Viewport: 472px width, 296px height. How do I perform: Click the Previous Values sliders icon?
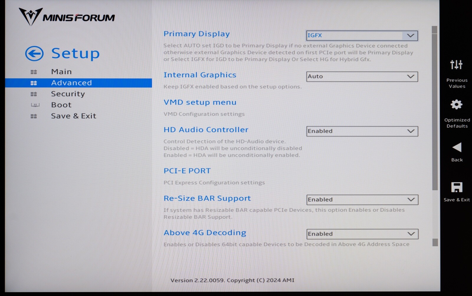[x=456, y=65]
